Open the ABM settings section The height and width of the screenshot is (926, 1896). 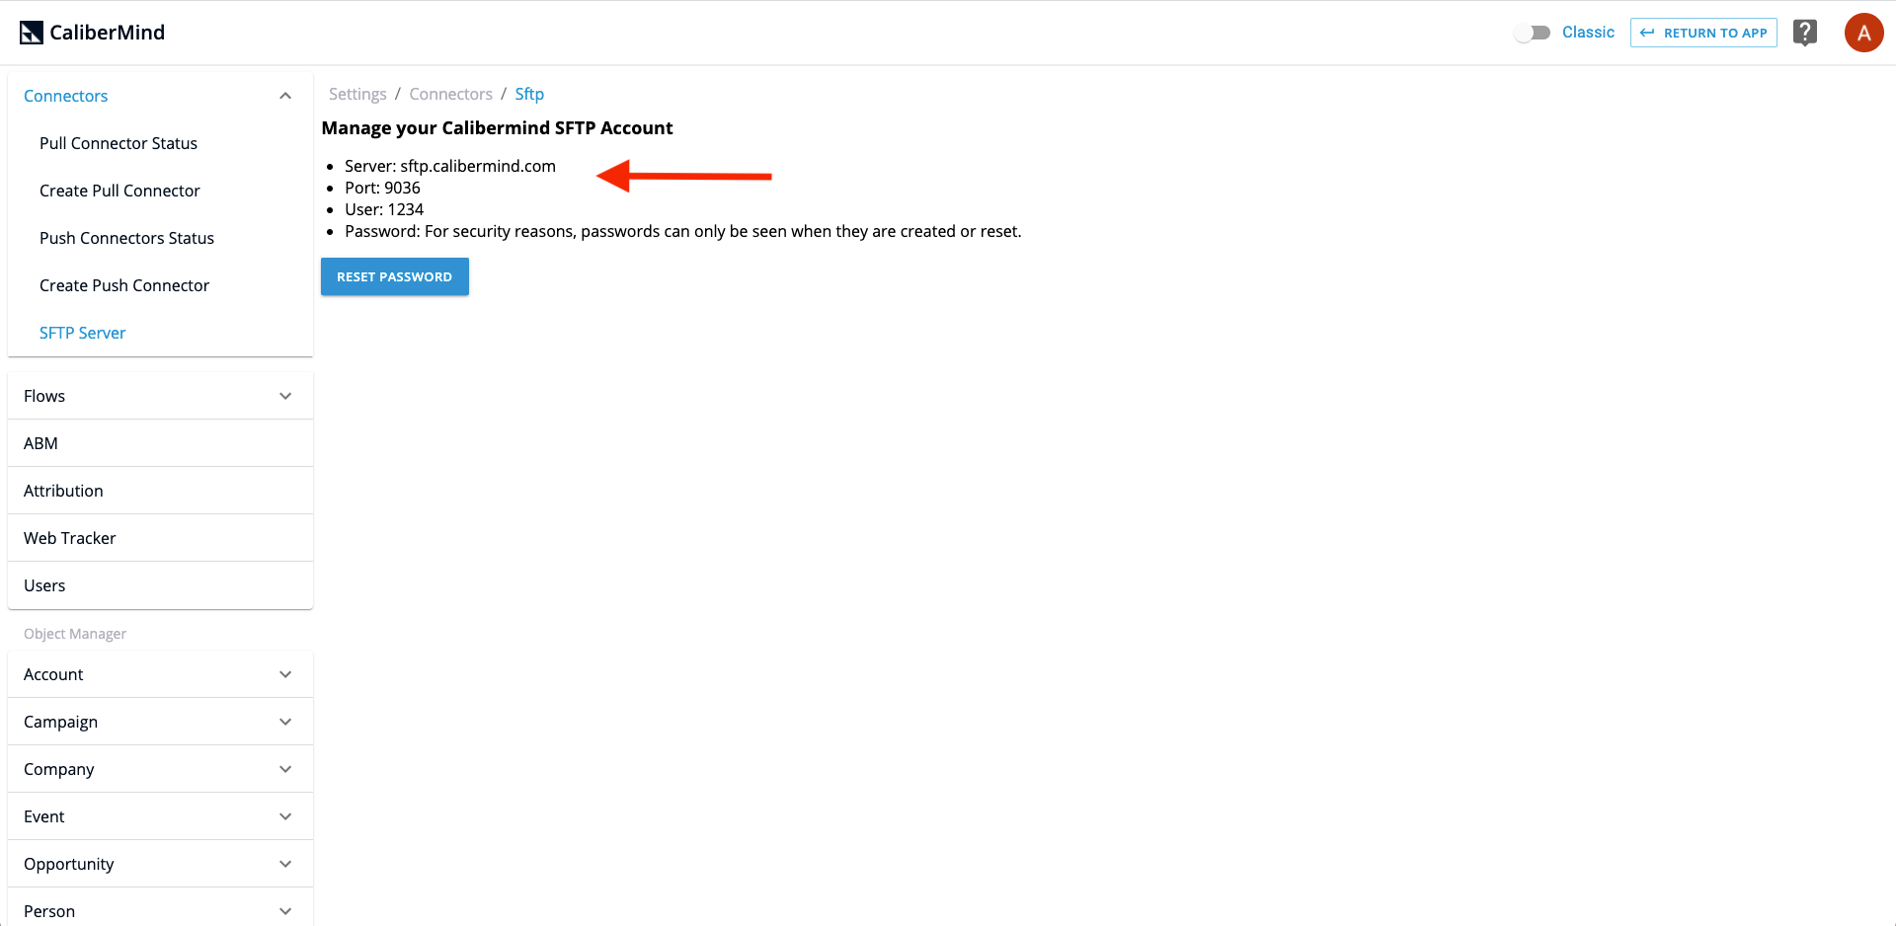[160, 443]
